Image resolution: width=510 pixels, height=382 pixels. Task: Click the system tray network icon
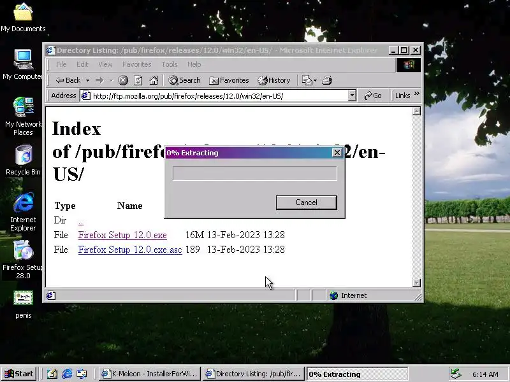456,374
